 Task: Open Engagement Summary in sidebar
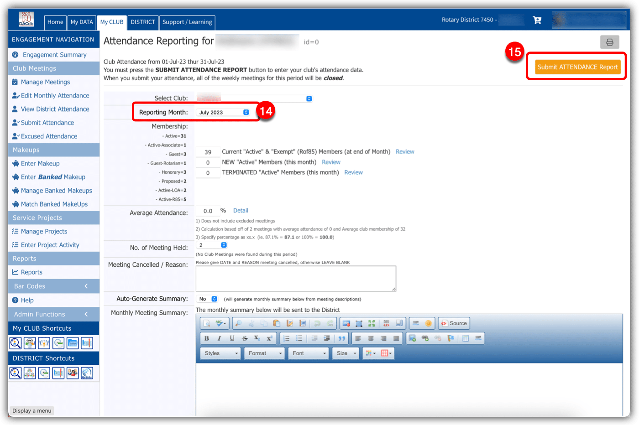[x=54, y=55]
